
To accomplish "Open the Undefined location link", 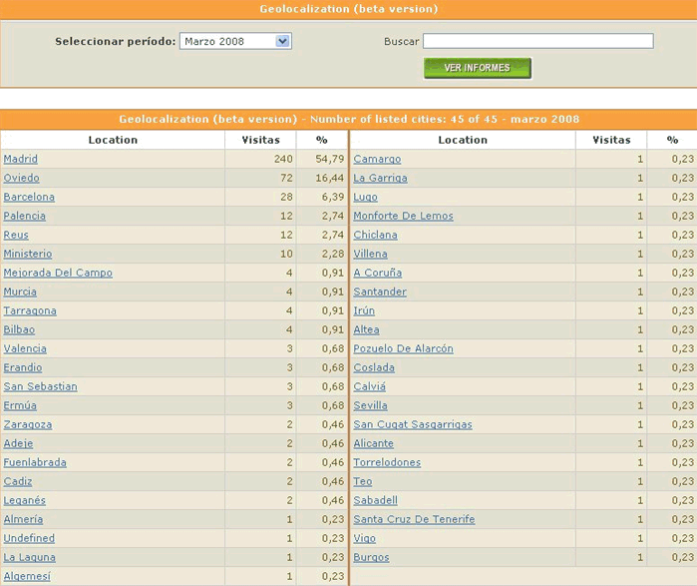I will coord(29,538).
